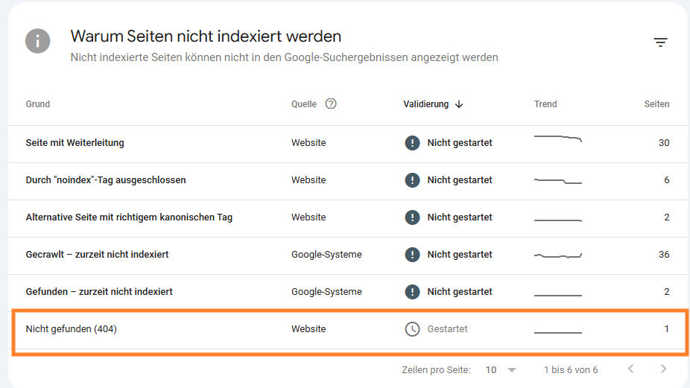Image resolution: width=690 pixels, height=388 pixels.
Task: Sort table by Validierung column header
Action: tap(426, 104)
